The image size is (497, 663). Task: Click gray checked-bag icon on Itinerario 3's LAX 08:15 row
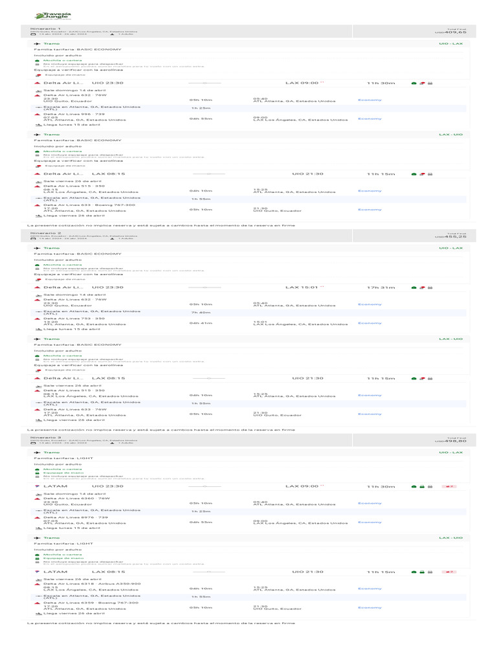[x=430, y=572]
